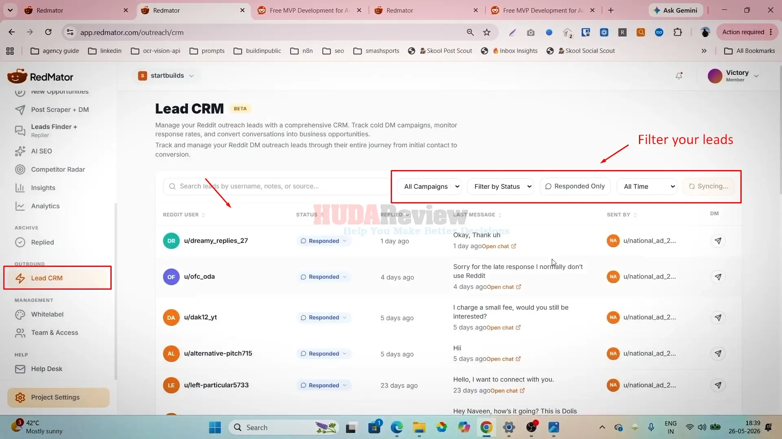Open the Victory member account menu
The image size is (782, 439).
tap(733, 76)
